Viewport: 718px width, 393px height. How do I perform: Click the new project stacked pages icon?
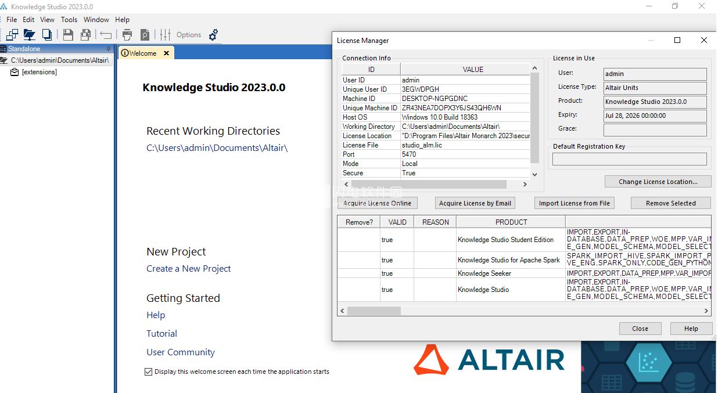click(x=47, y=35)
